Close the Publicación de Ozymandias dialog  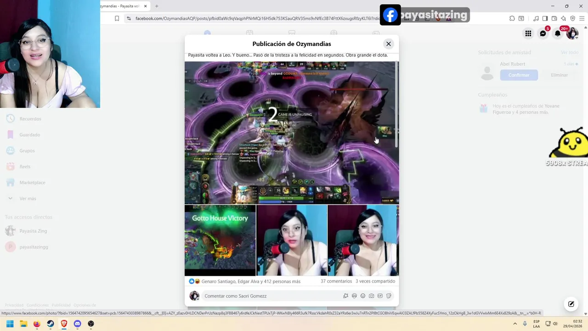(388, 44)
